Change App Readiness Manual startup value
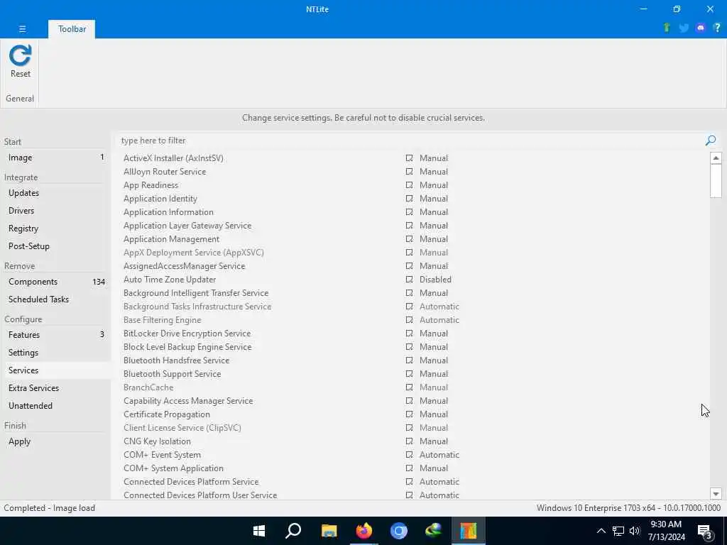 (x=434, y=185)
